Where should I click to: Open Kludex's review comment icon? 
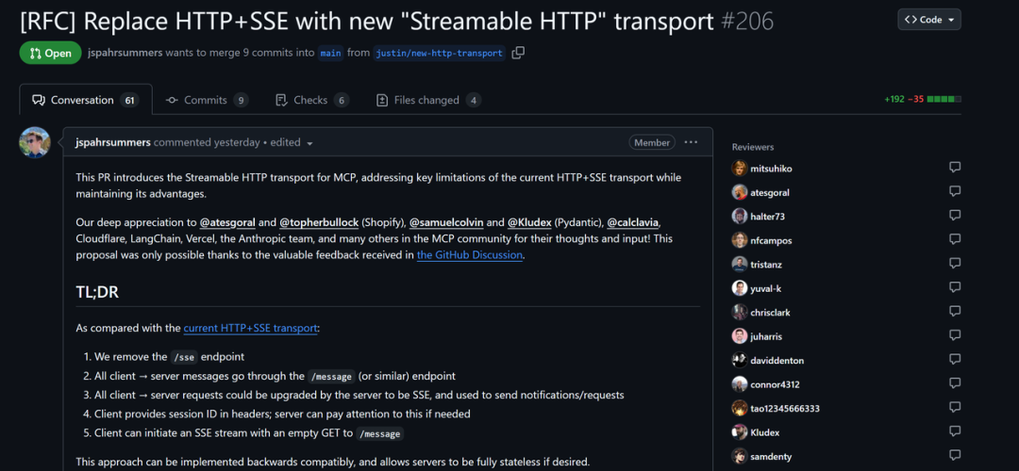click(x=955, y=431)
